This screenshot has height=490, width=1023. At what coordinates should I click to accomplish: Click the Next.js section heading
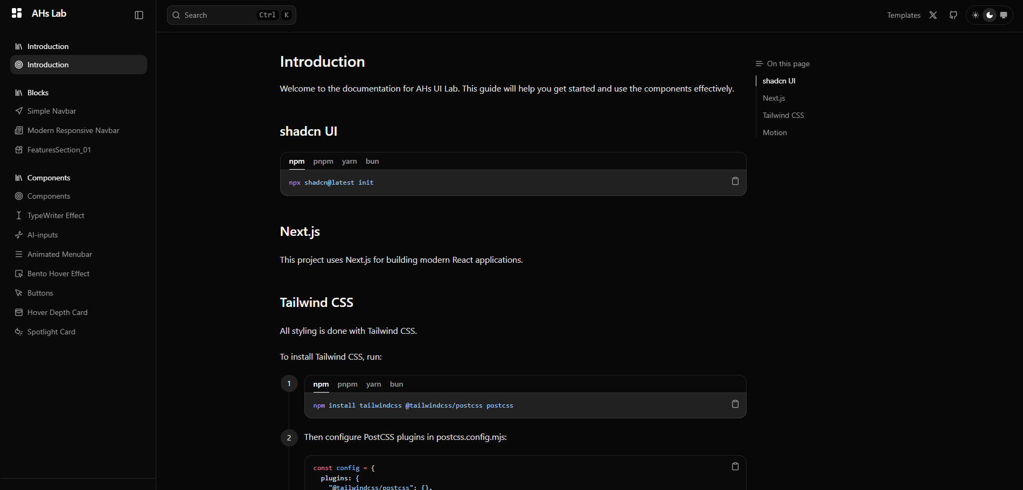tap(300, 232)
